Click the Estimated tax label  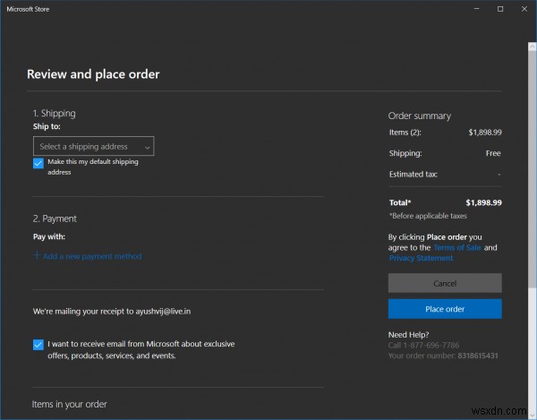coord(413,174)
